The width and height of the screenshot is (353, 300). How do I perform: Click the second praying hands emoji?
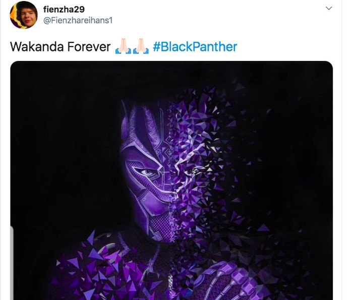141,46
